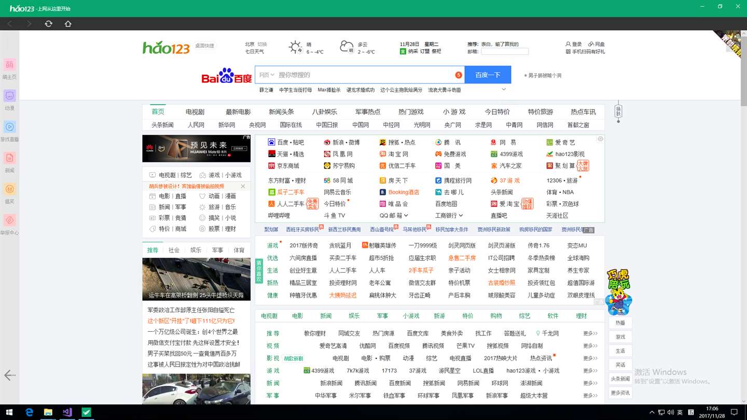Open headline 军委政治工作部原主任张阳自缢死亡

(x=191, y=310)
